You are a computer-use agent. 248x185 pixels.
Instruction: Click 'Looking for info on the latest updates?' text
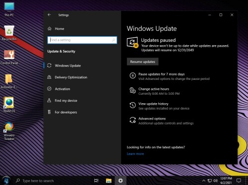coord(156,147)
